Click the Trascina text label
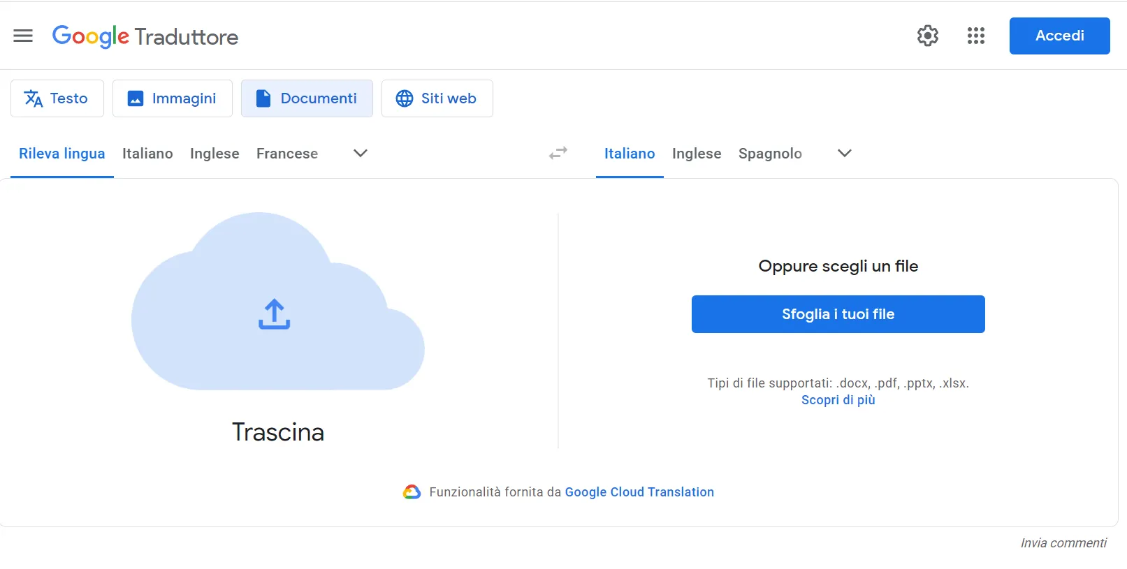1127x569 pixels. pos(278,432)
